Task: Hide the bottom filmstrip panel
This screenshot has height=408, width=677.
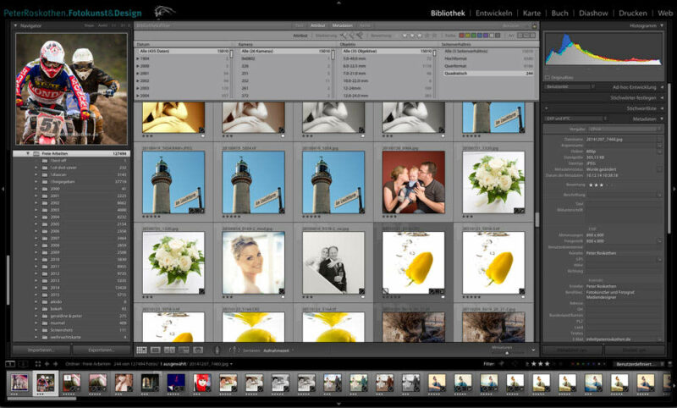Action: click(x=338, y=405)
